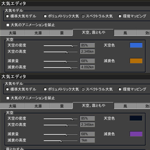Click 68% 減衰量 field in lower editor

[x=87, y=134]
